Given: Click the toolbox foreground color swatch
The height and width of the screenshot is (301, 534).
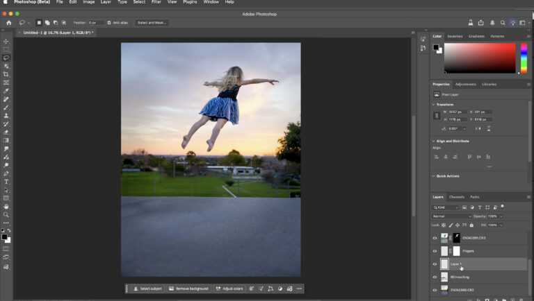Looking at the screenshot, I should pyautogui.click(x=4, y=237).
